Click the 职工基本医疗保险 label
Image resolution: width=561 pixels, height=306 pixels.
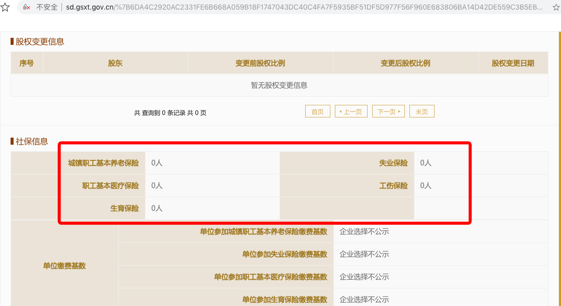click(110, 186)
